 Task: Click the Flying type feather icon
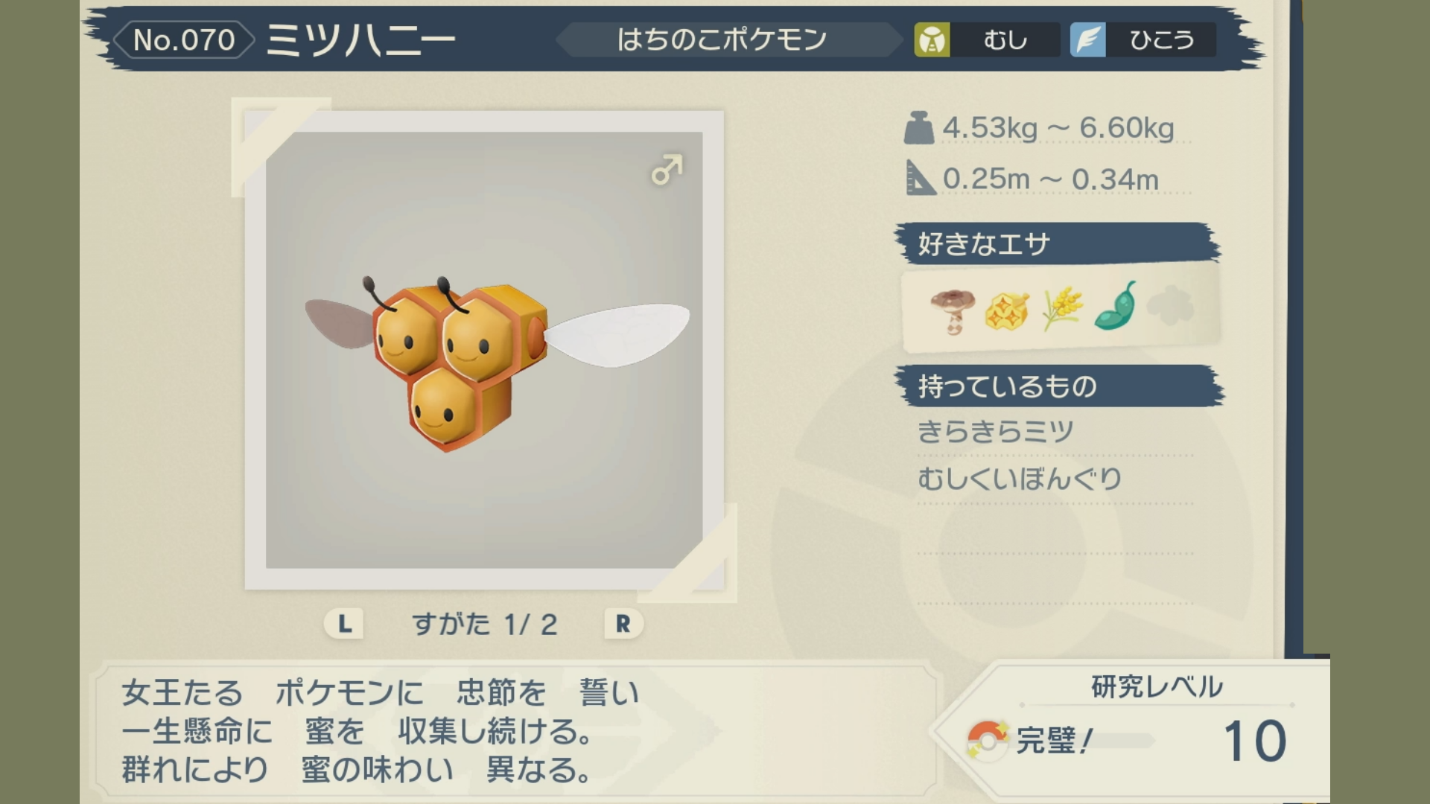tap(1088, 39)
